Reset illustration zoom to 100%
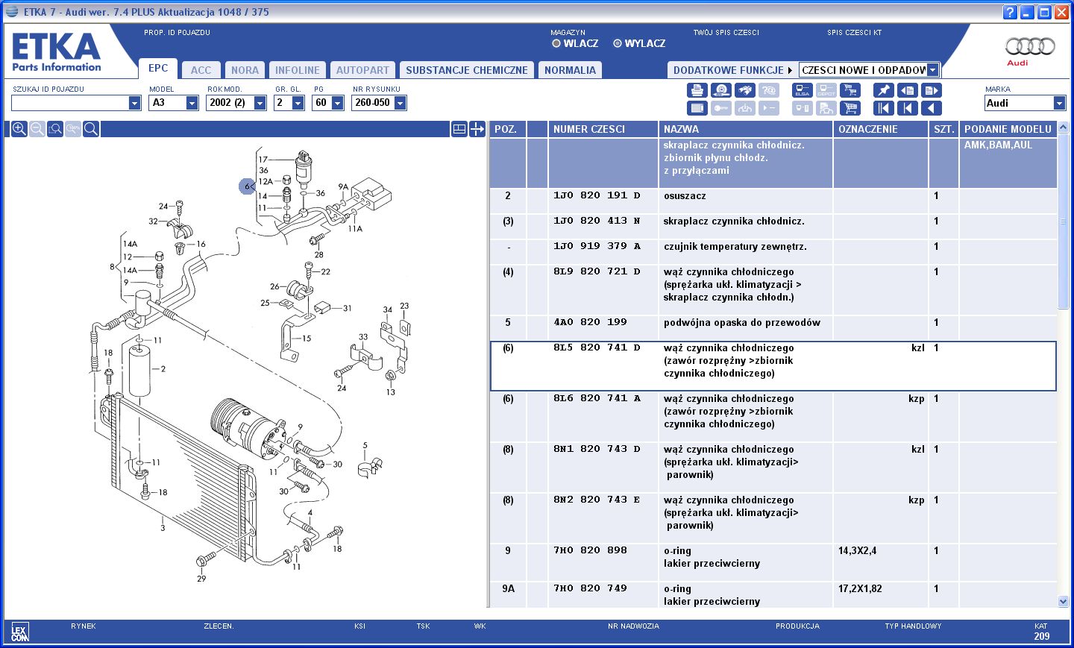Screen dimensions: 1074x648 73,129
